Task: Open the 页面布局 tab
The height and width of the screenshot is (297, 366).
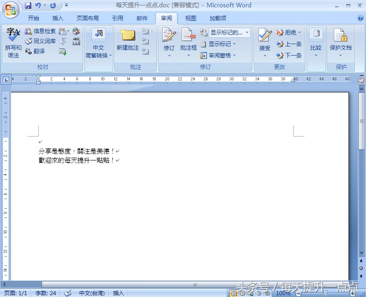Action: [88, 18]
